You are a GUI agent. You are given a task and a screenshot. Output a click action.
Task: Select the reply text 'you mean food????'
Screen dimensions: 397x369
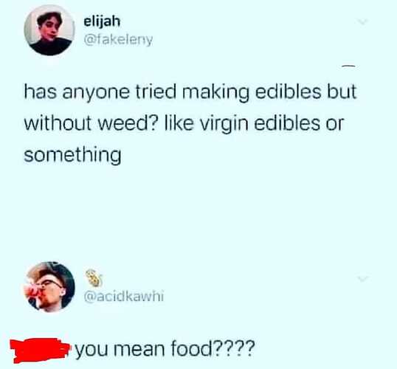165,349
